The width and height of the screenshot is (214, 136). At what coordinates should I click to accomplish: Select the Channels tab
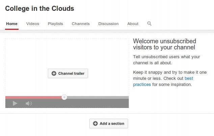[81, 24]
